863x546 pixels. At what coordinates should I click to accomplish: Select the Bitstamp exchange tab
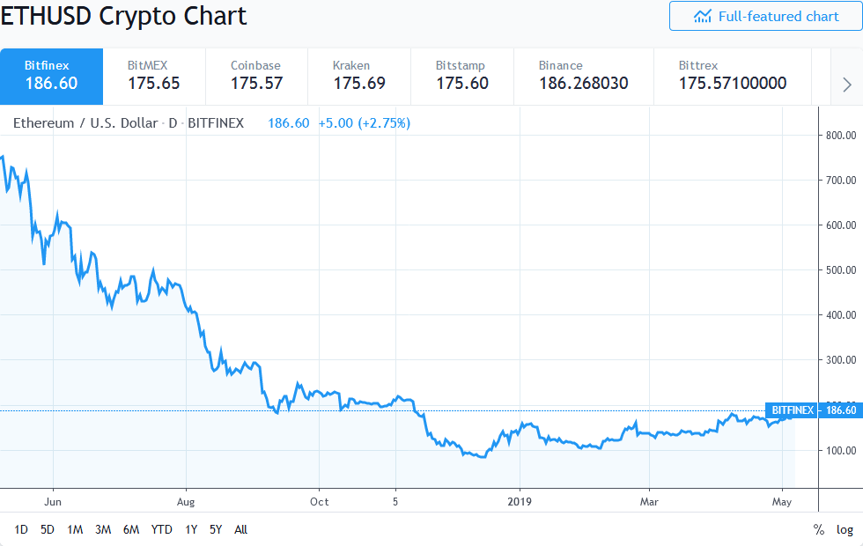click(x=461, y=76)
